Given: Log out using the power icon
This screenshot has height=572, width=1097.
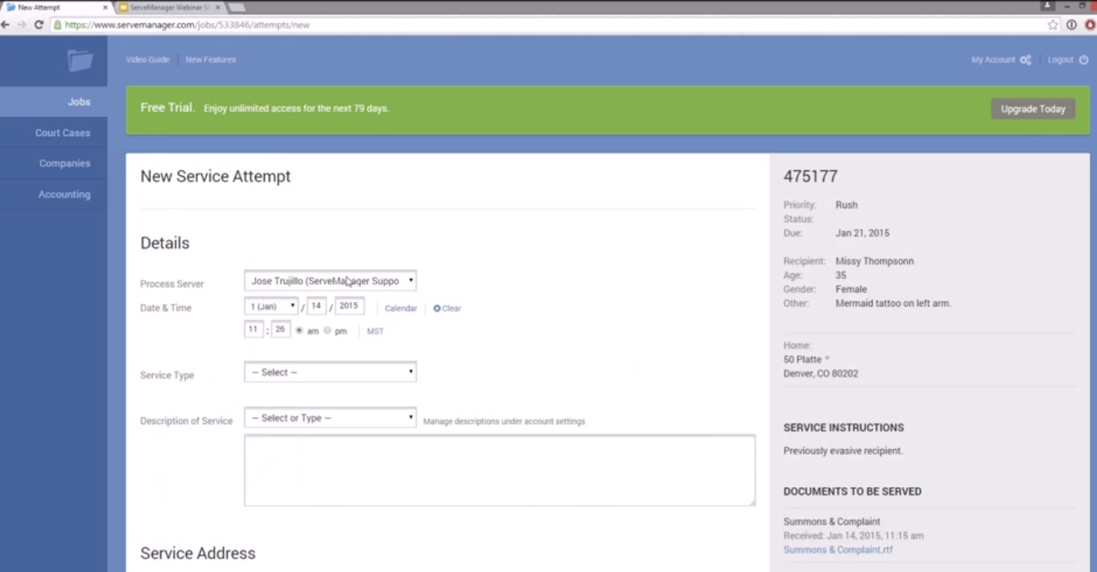Looking at the screenshot, I should point(1084,59).
